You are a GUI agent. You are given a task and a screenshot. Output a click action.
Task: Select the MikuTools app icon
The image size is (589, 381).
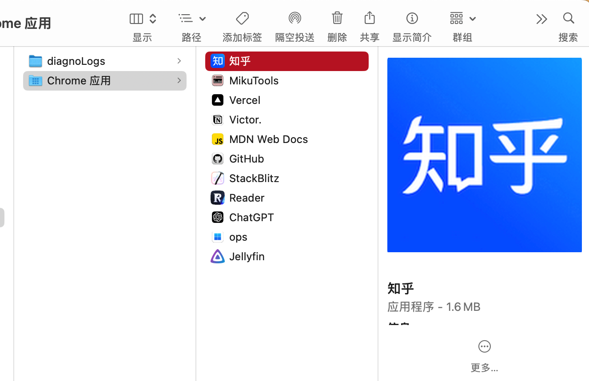218,80
